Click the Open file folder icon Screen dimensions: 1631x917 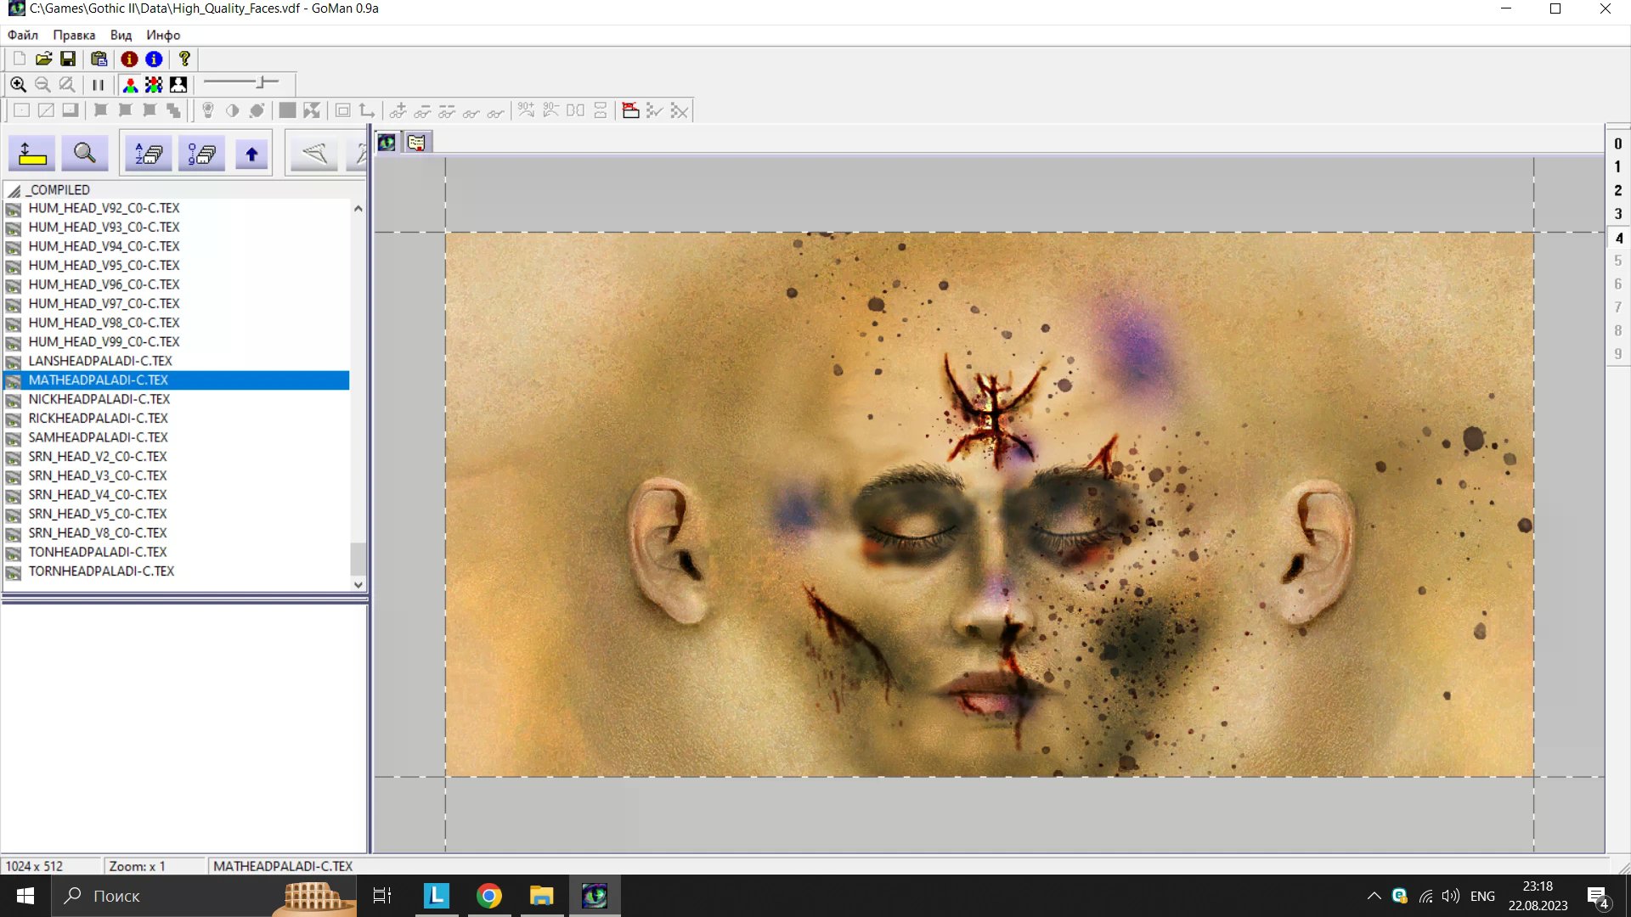[43, 59]
